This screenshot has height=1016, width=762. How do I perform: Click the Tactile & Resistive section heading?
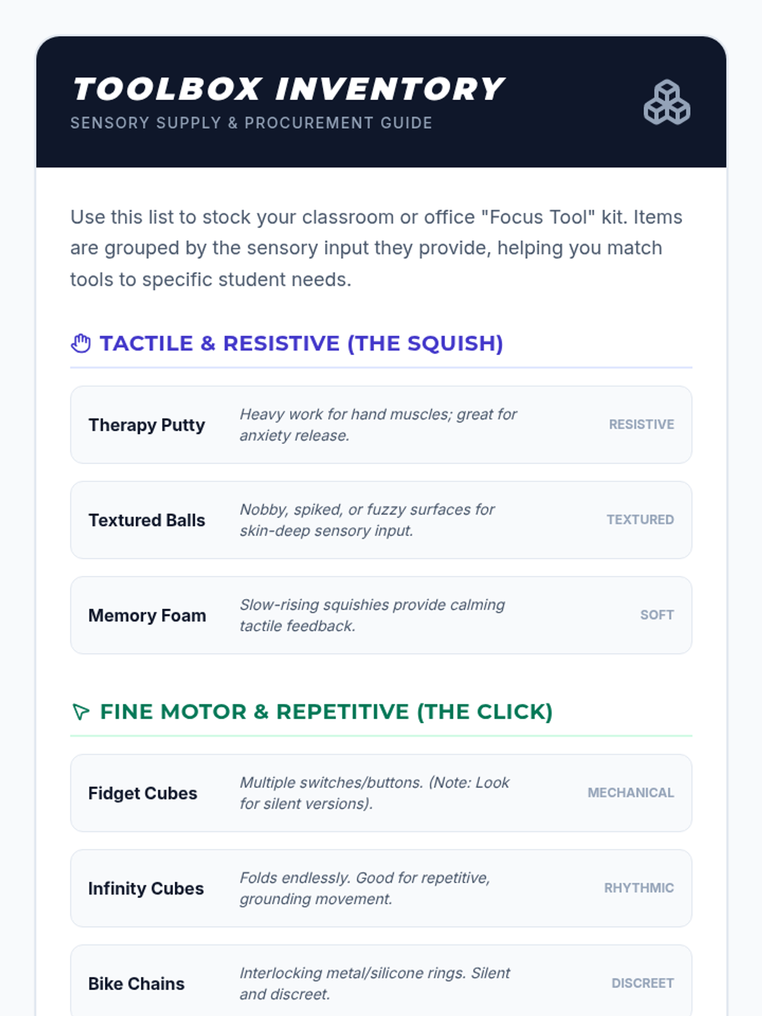[302, 344]
